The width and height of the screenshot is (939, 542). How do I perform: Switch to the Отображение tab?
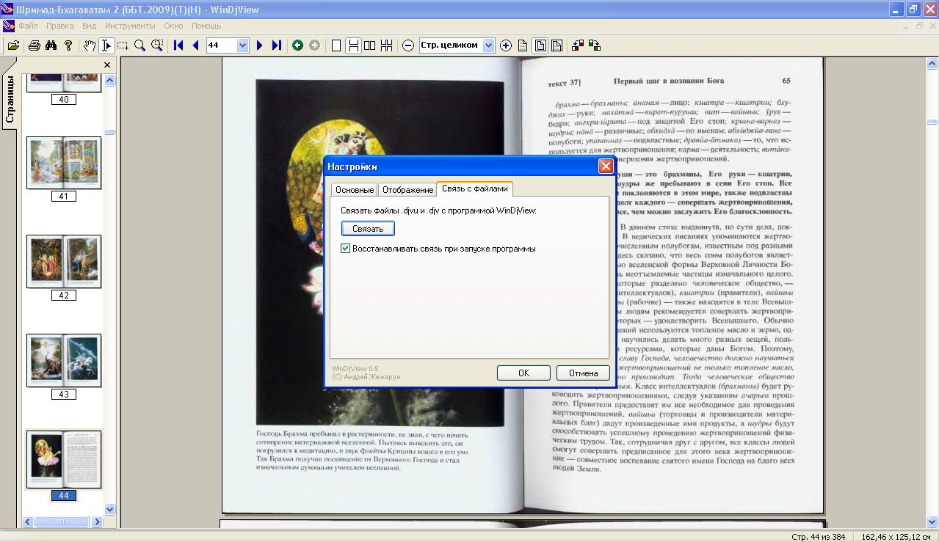click(407, 189)
